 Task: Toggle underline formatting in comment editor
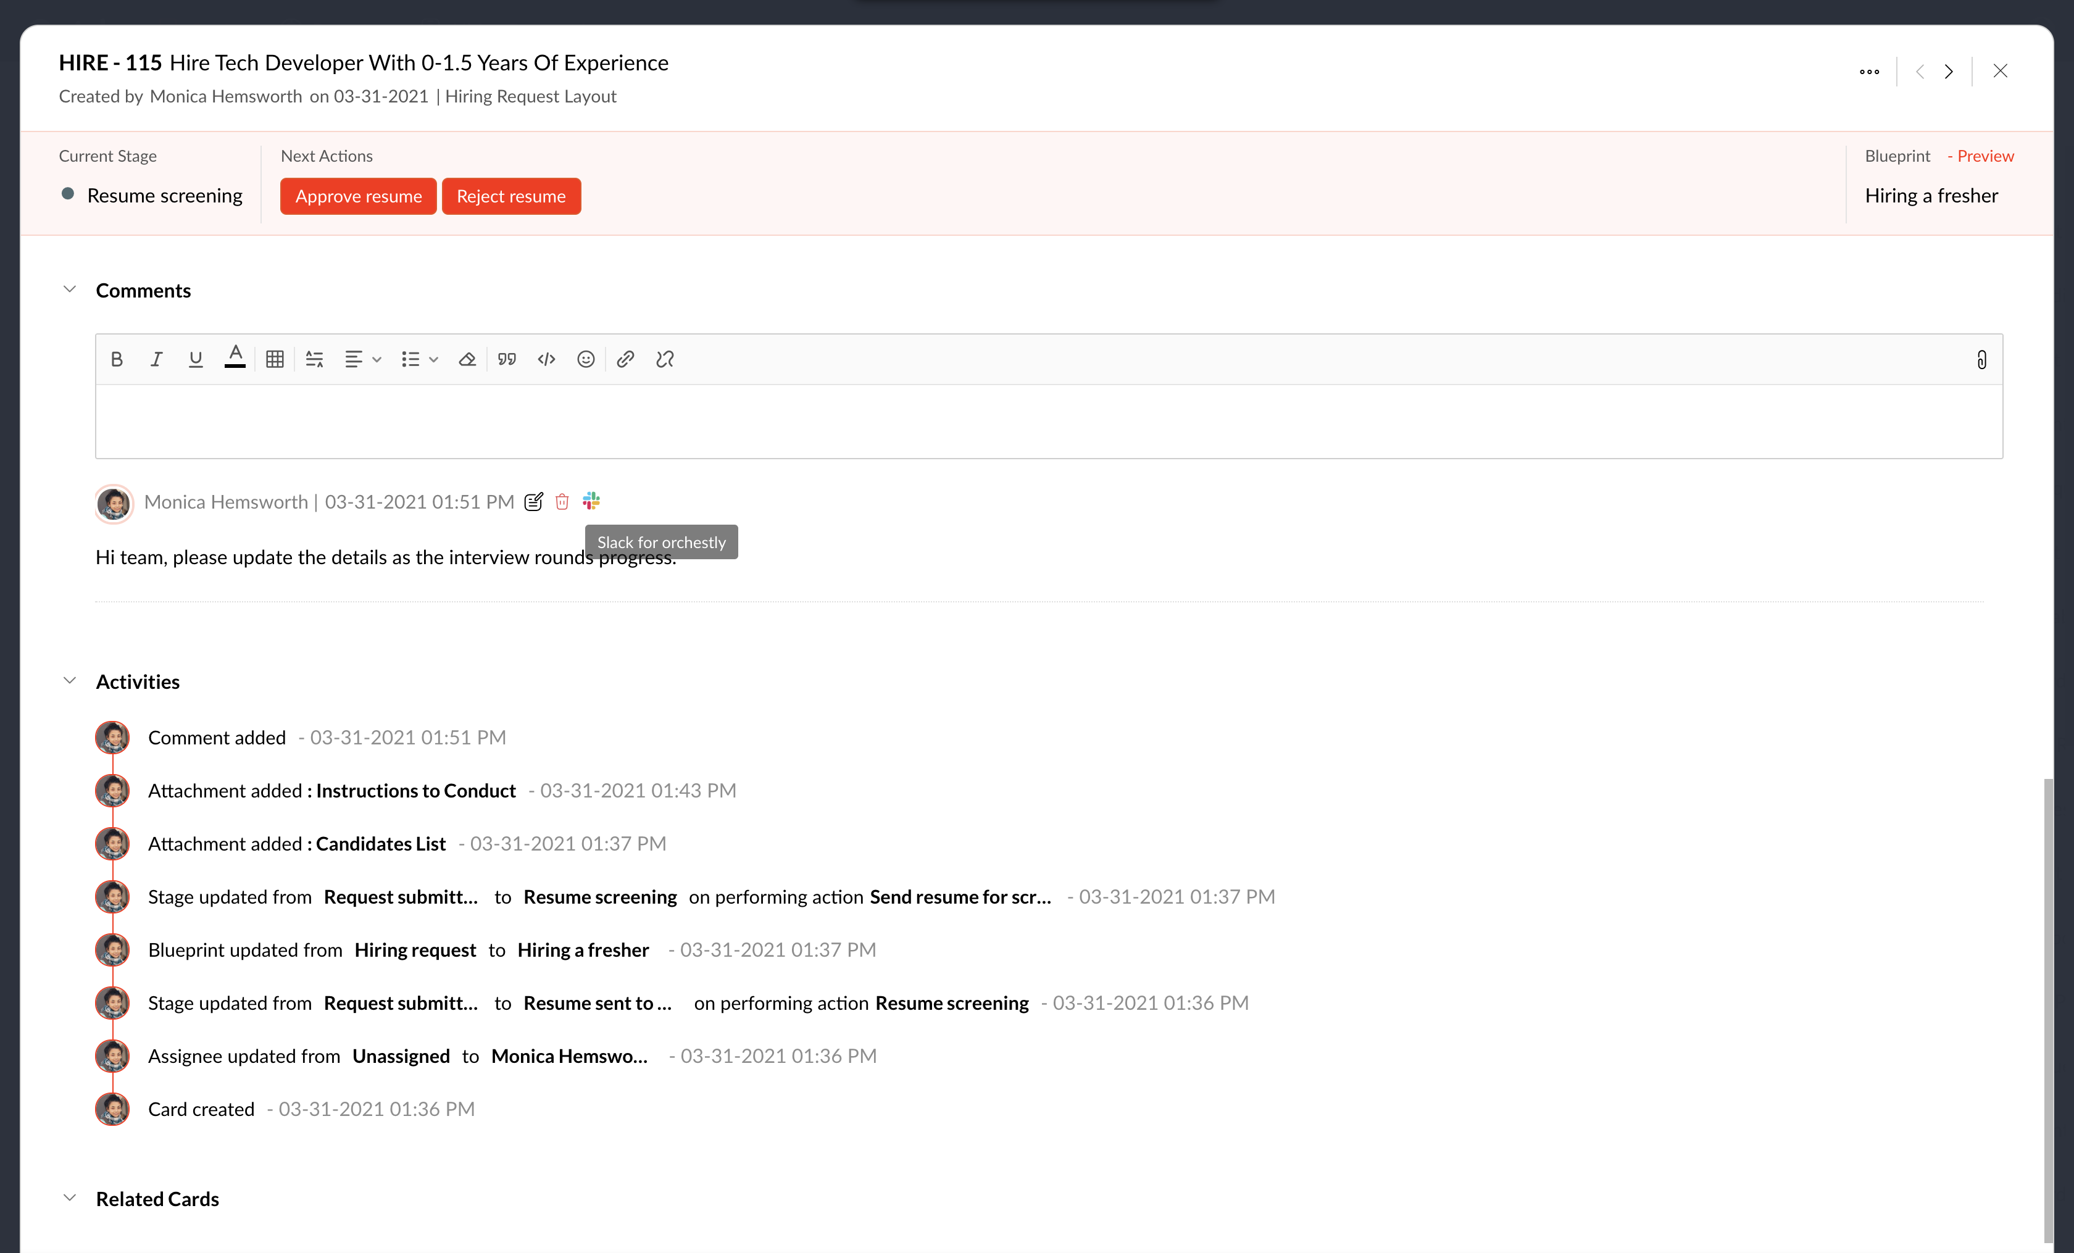click(x=195, y=359)
